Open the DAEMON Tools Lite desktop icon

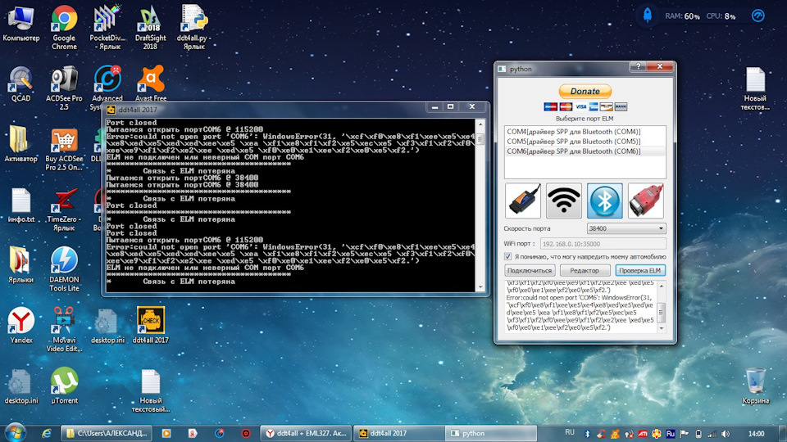coord(64,269)
